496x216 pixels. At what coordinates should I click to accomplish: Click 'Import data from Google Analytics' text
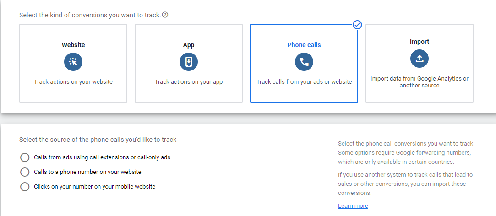pos(420,79)
